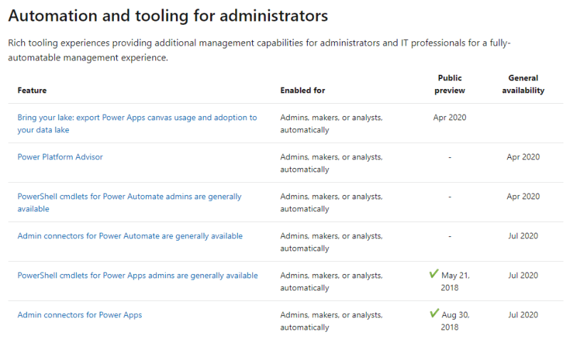Screen dimensions: 577x353
Task: Select the Feature column header
Action: [x=32, y=90]
